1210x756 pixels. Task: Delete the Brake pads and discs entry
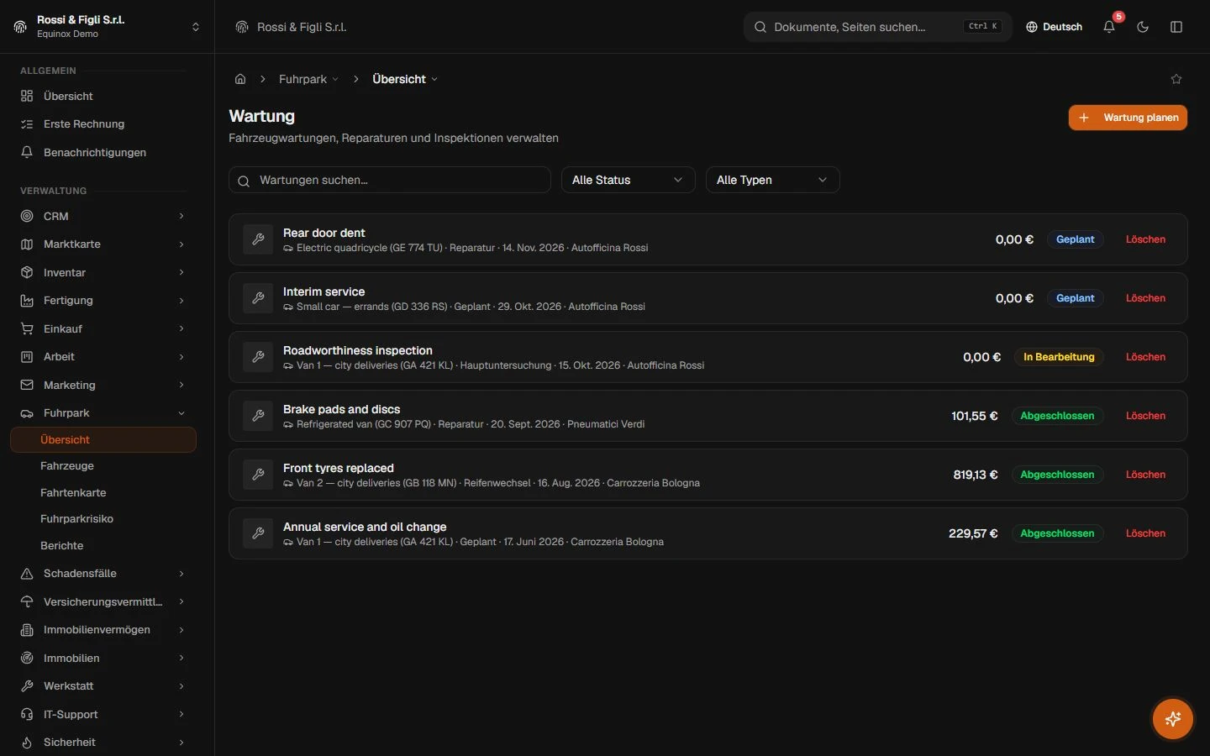click(x=1145, y=416)
